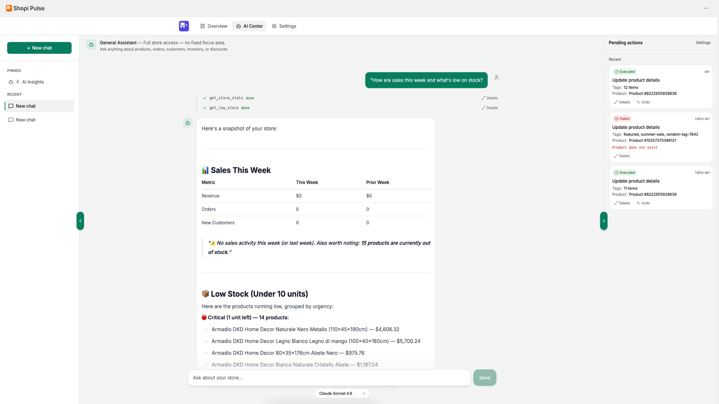This screenshot has height=404, width=719.
Task: Click the user avatar icon beside the message
Action: pyautogui.click(x=496, y=78)
